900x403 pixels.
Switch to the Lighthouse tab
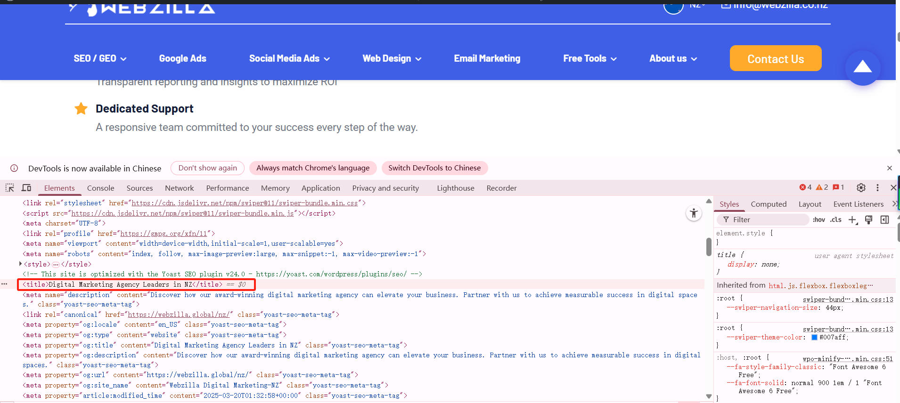pos(456,188)
